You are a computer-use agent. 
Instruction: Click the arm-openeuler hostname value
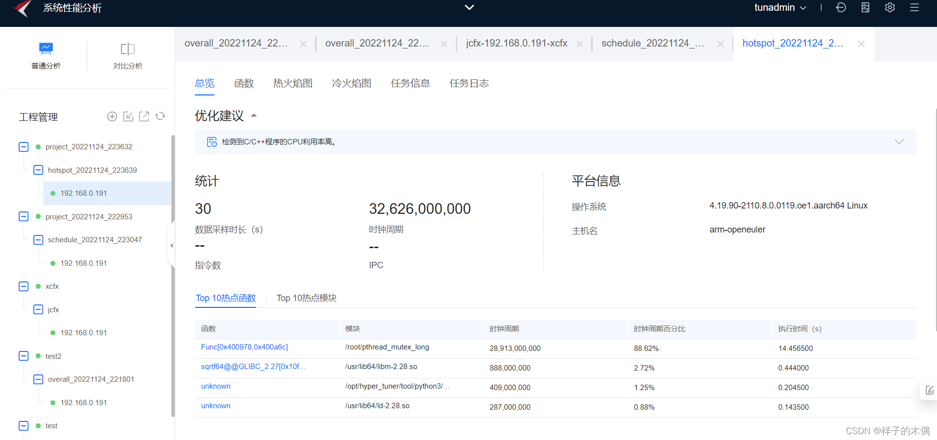click(737, 230)
